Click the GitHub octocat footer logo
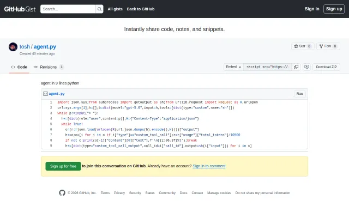The height and width of the screenshot is (218, 349). 62,193
